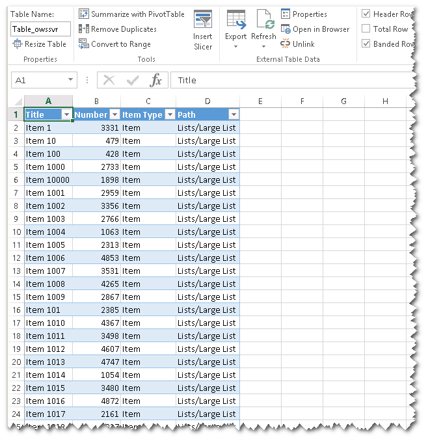Open the Path column filter dropdown

(x=234, y=114)
